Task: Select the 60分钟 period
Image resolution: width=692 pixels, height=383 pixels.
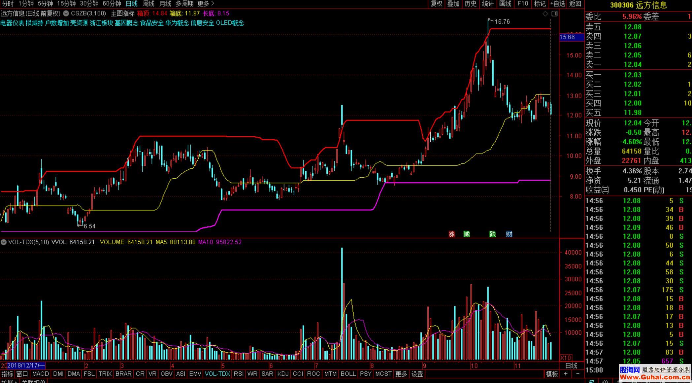Action: click(112, 4)
